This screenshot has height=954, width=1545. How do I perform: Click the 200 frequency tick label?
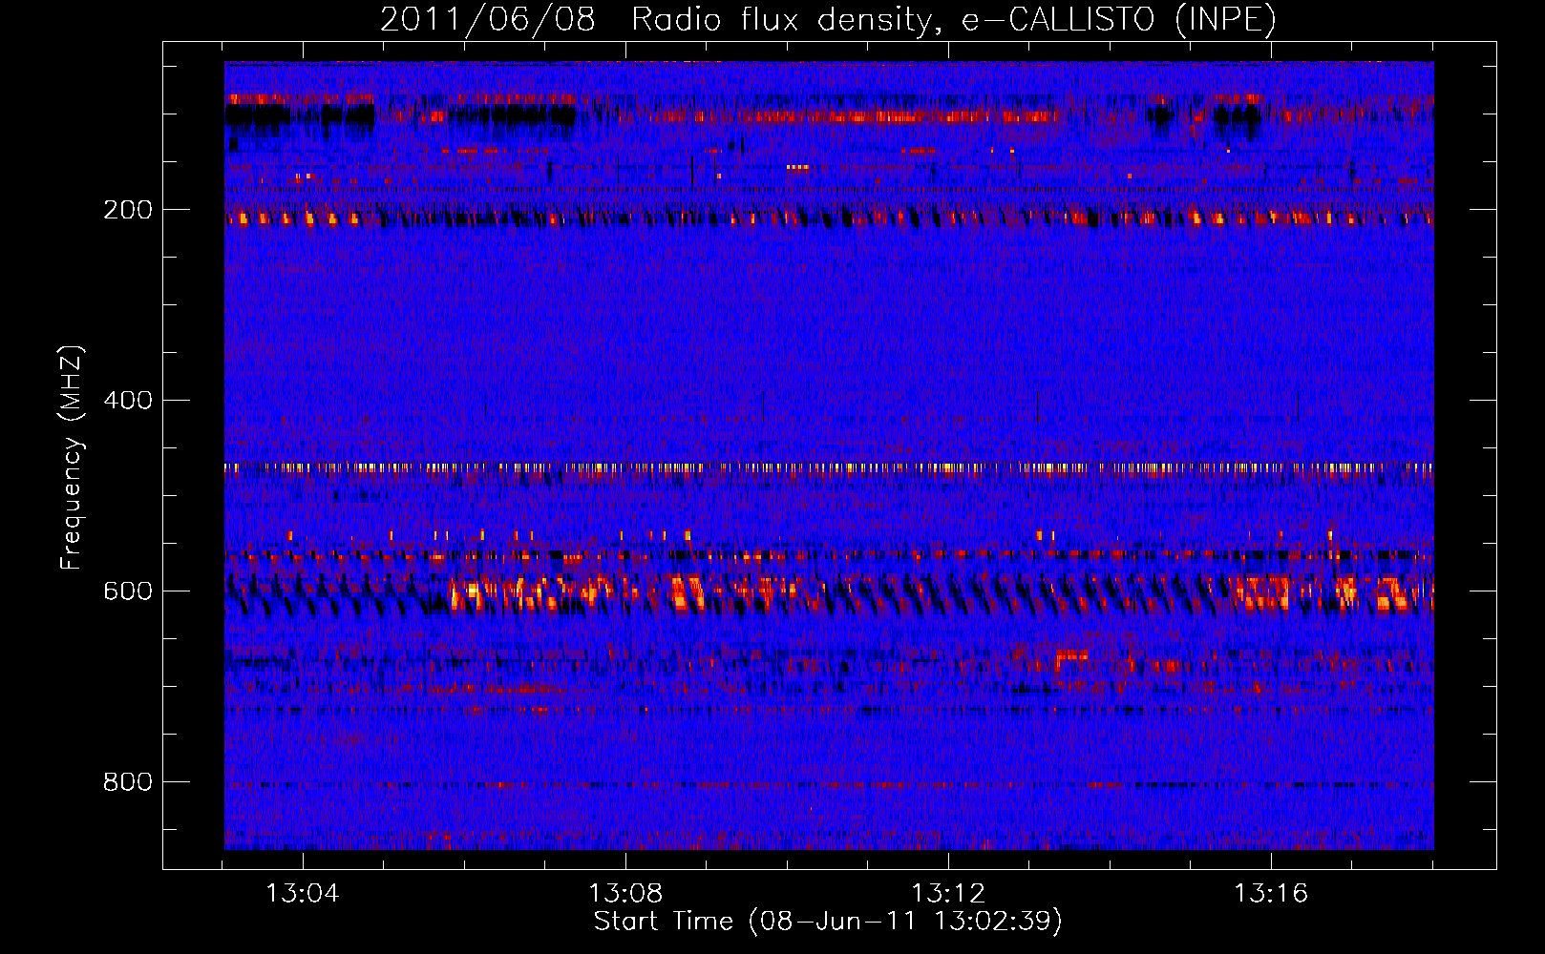point(128,209)
